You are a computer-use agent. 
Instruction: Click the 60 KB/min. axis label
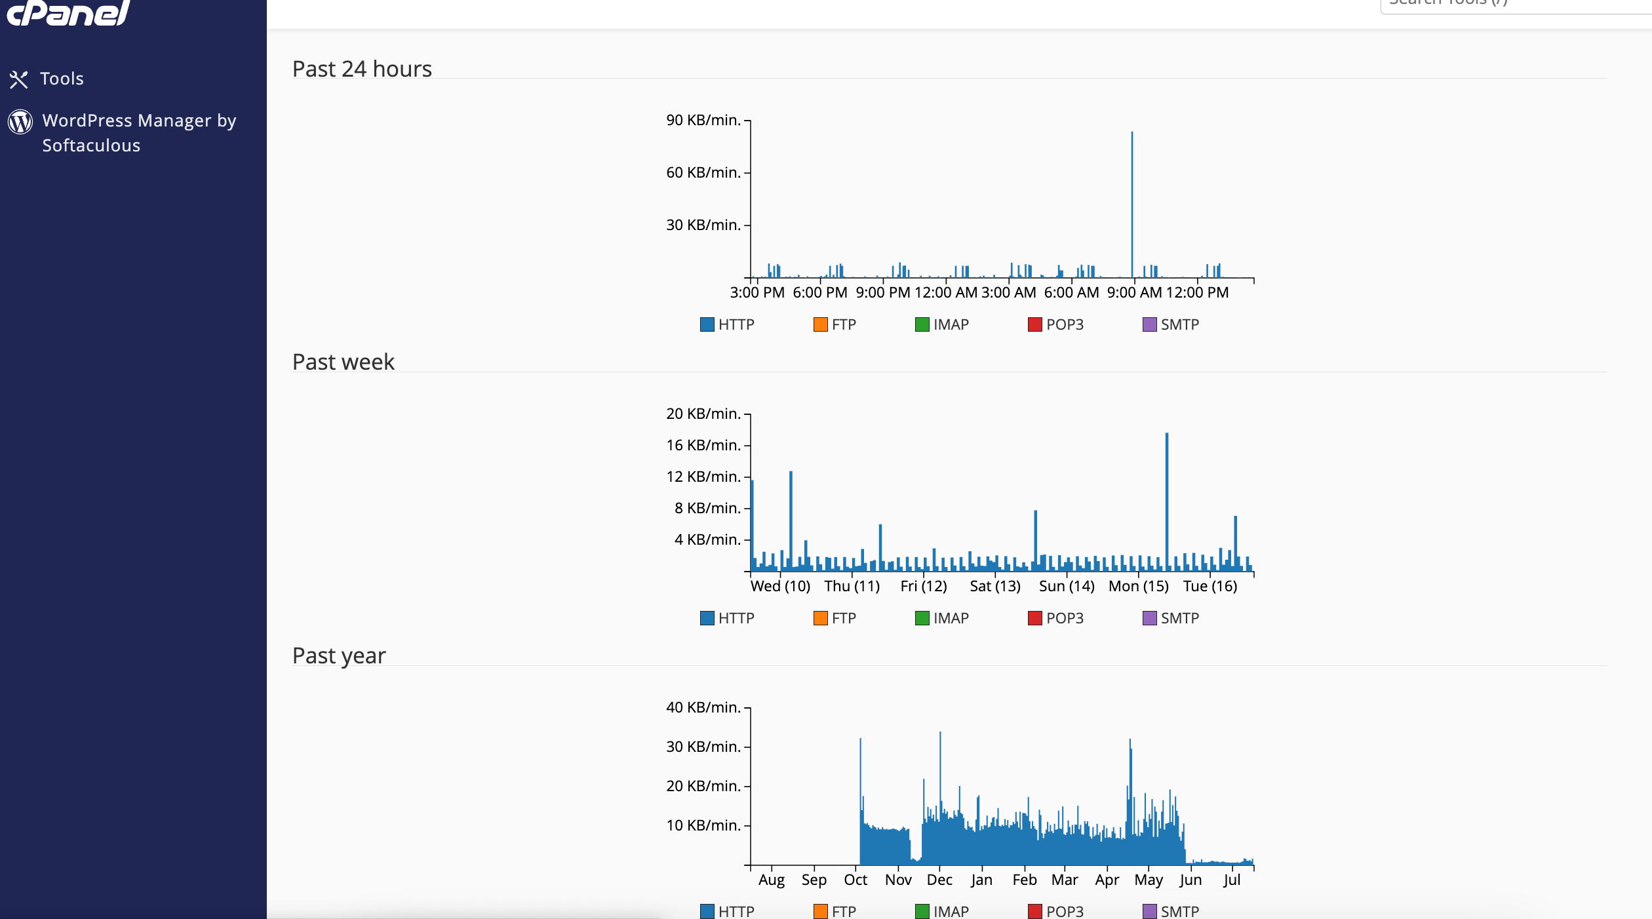(x=703, y=172)
